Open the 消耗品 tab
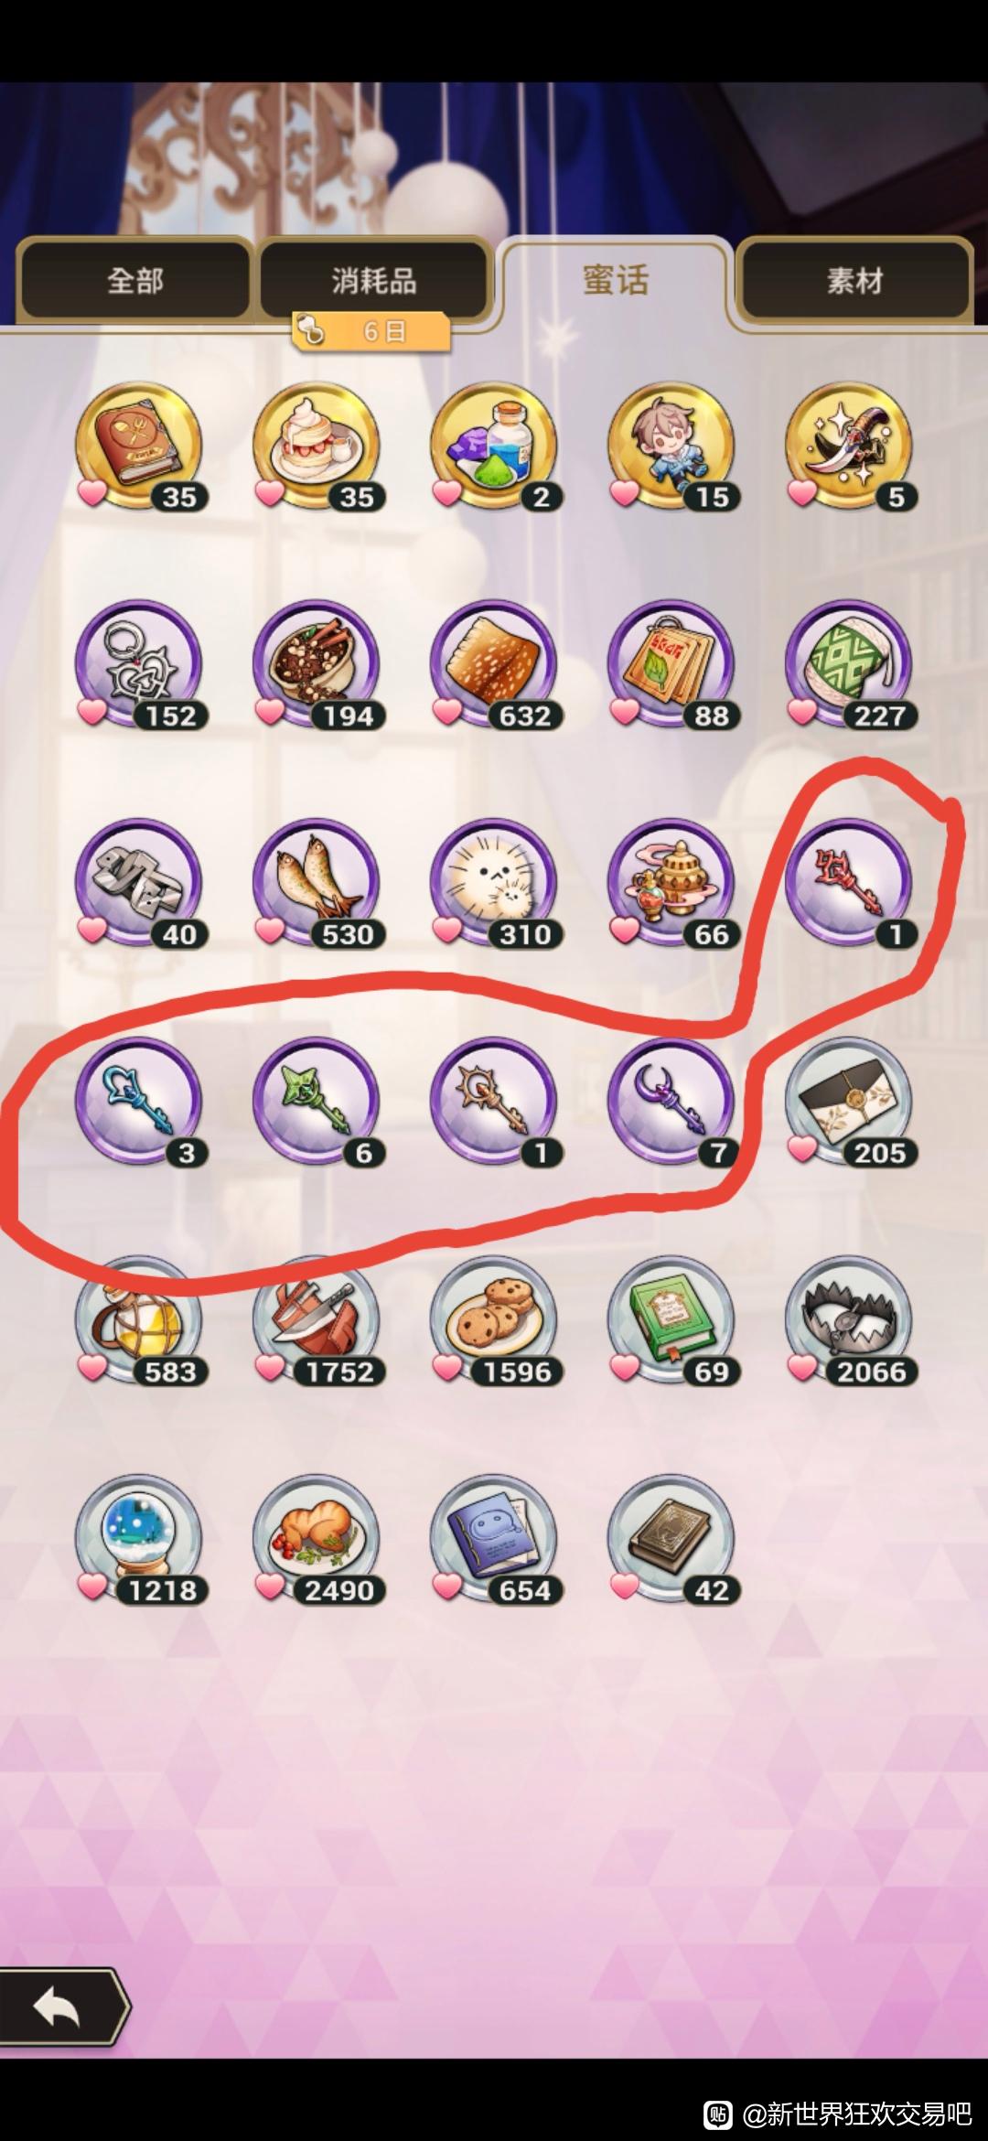 [x=374, y=280]
